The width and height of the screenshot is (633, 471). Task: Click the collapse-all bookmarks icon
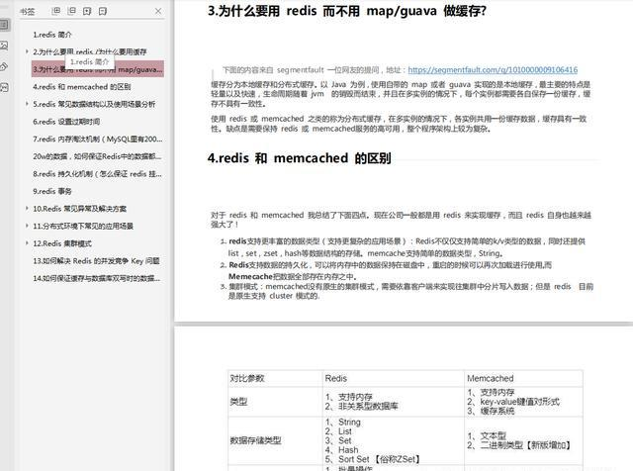click(x=71, y=11)
